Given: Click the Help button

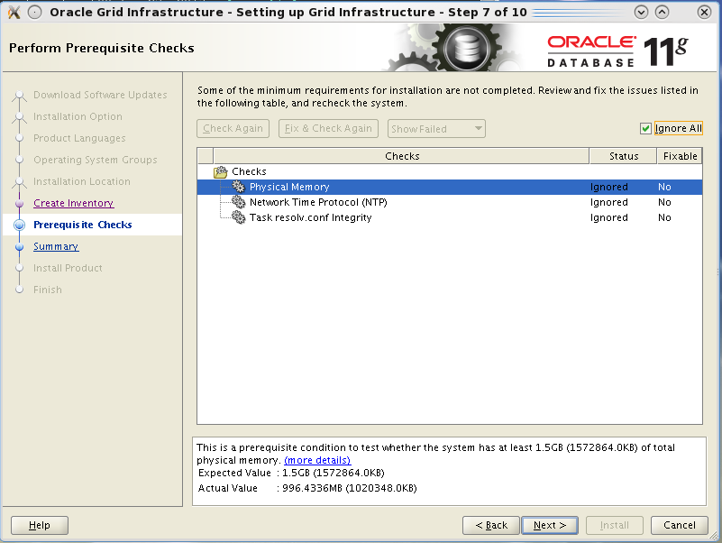Looking at the screenshot, I should coord(40,525).
